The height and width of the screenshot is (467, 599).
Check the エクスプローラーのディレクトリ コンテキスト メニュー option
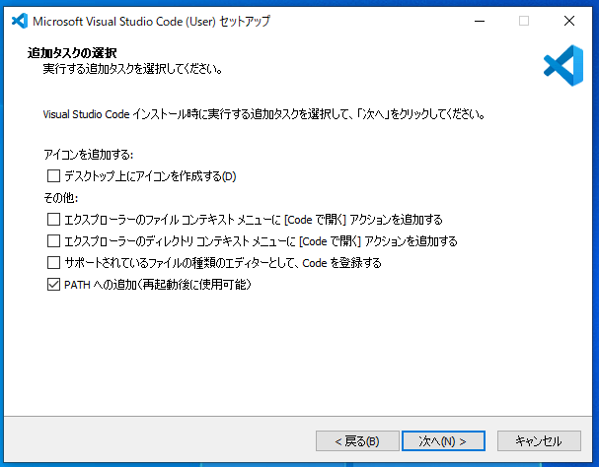(x=53, y=241)
